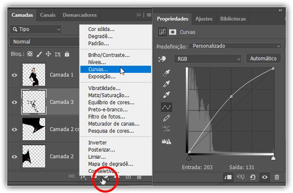Select Camada 2 layer thumbnail
293x193 pixels.
point(34,156)
